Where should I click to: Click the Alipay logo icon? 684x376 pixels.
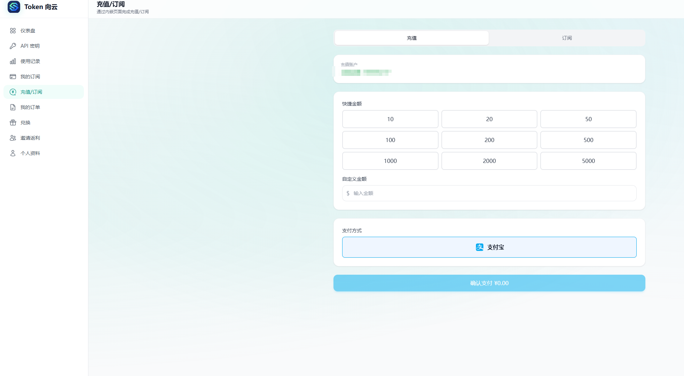tap(480, 247)
